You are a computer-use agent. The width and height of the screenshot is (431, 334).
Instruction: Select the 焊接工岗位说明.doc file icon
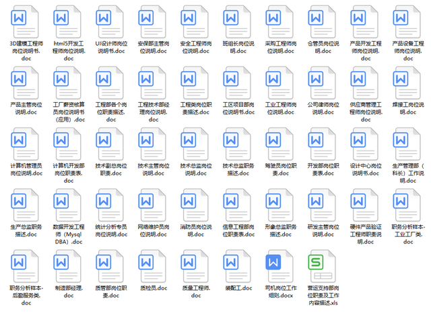coord(406,83)
